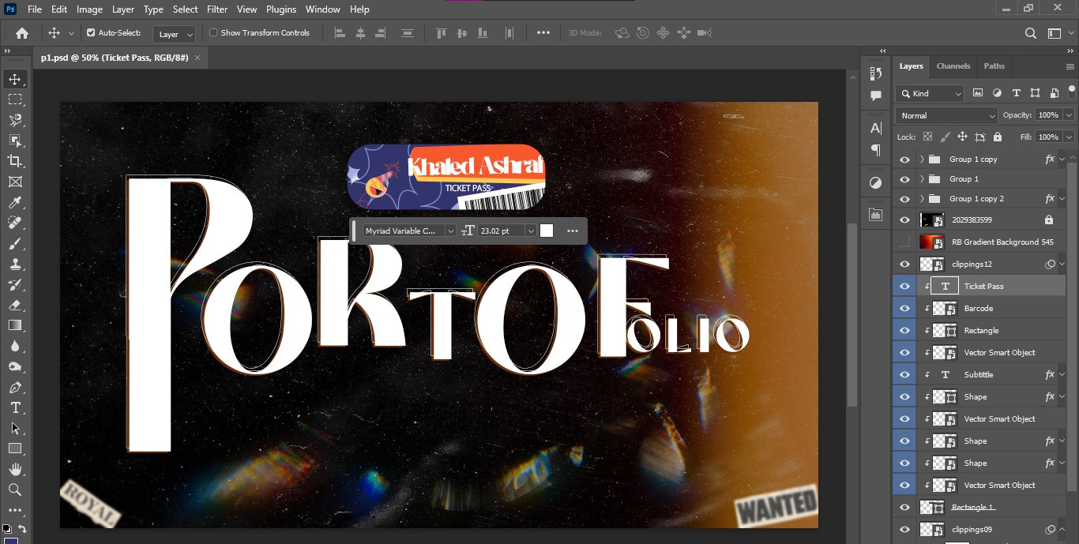Image resolution: width=1079 pixels, height=544 pixels.
Task: Select the Eyedropper tool
Action: tap(15, 202)
